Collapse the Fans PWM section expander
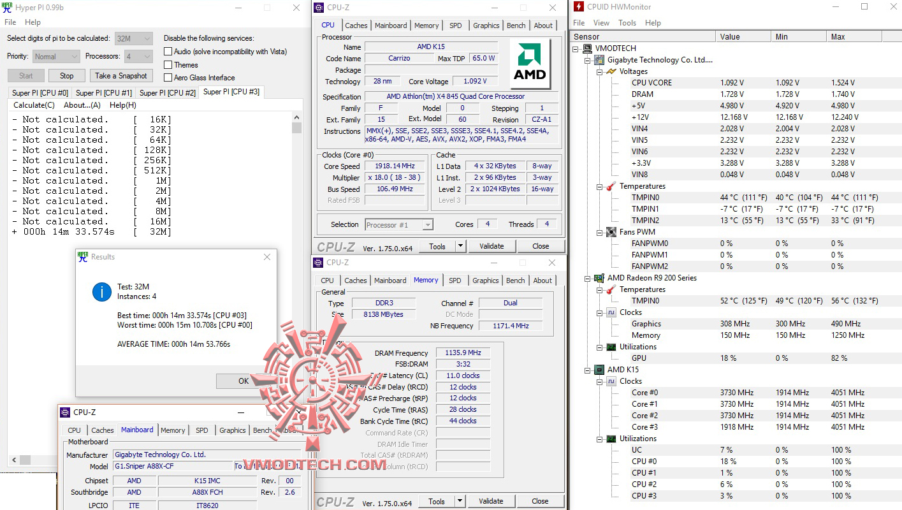This screenshot has width=902, height=510. 600,232
